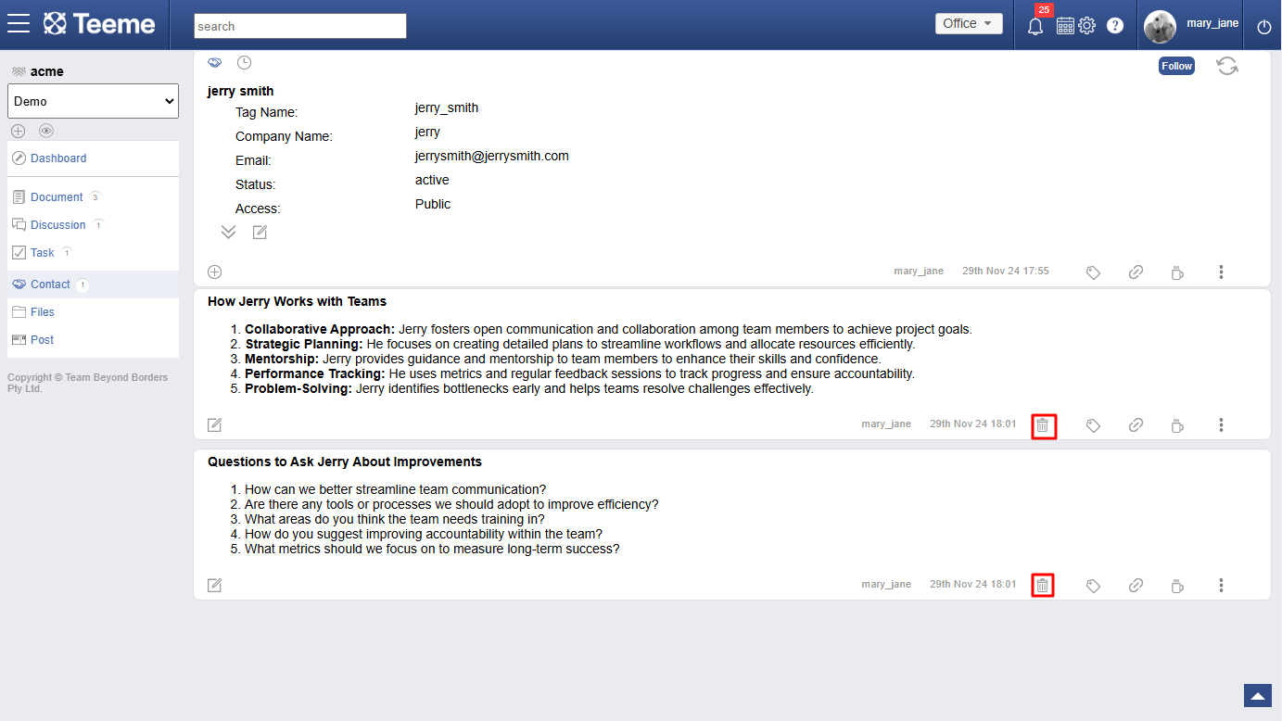Expand more contact details double chevron
1282x721 pixels.
point(228,232)
